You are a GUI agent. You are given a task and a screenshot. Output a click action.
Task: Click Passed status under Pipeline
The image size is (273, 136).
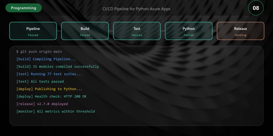(33, 35)
